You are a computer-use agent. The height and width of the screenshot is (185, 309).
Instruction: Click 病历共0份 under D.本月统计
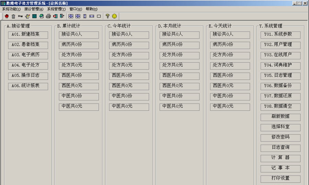179,45
